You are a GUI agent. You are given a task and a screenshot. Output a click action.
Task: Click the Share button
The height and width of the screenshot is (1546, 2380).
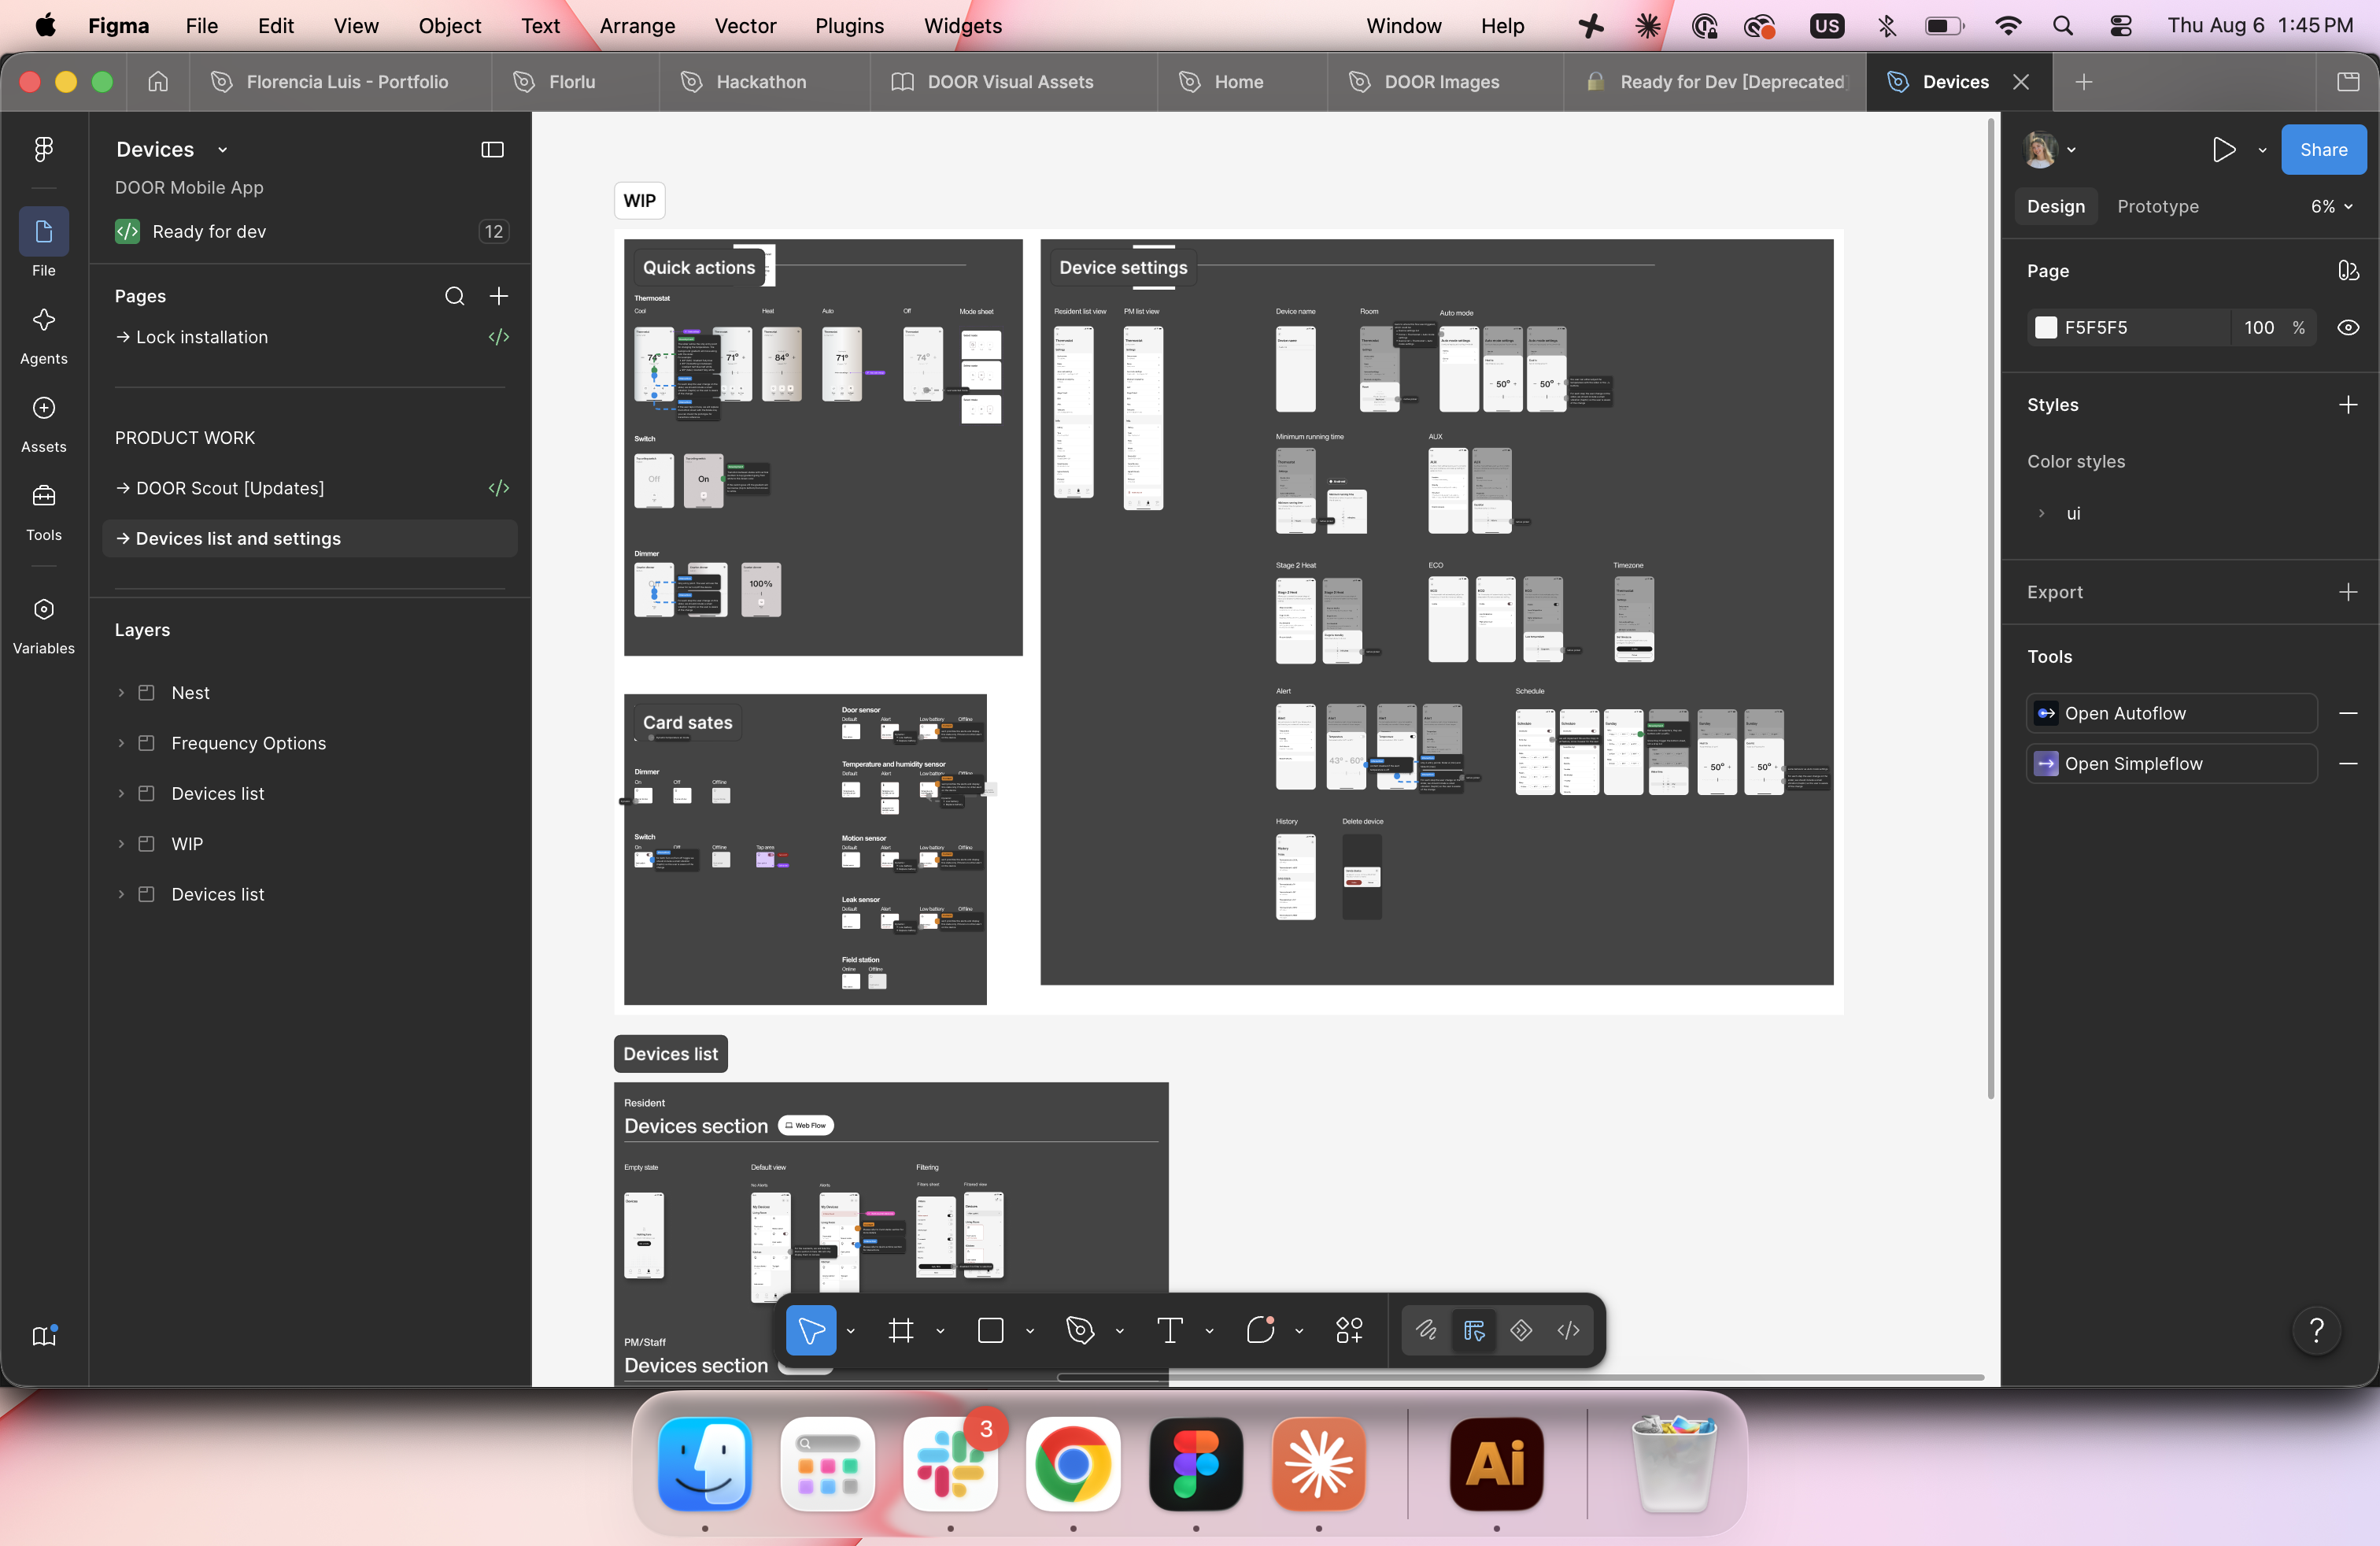(2323, 150)
